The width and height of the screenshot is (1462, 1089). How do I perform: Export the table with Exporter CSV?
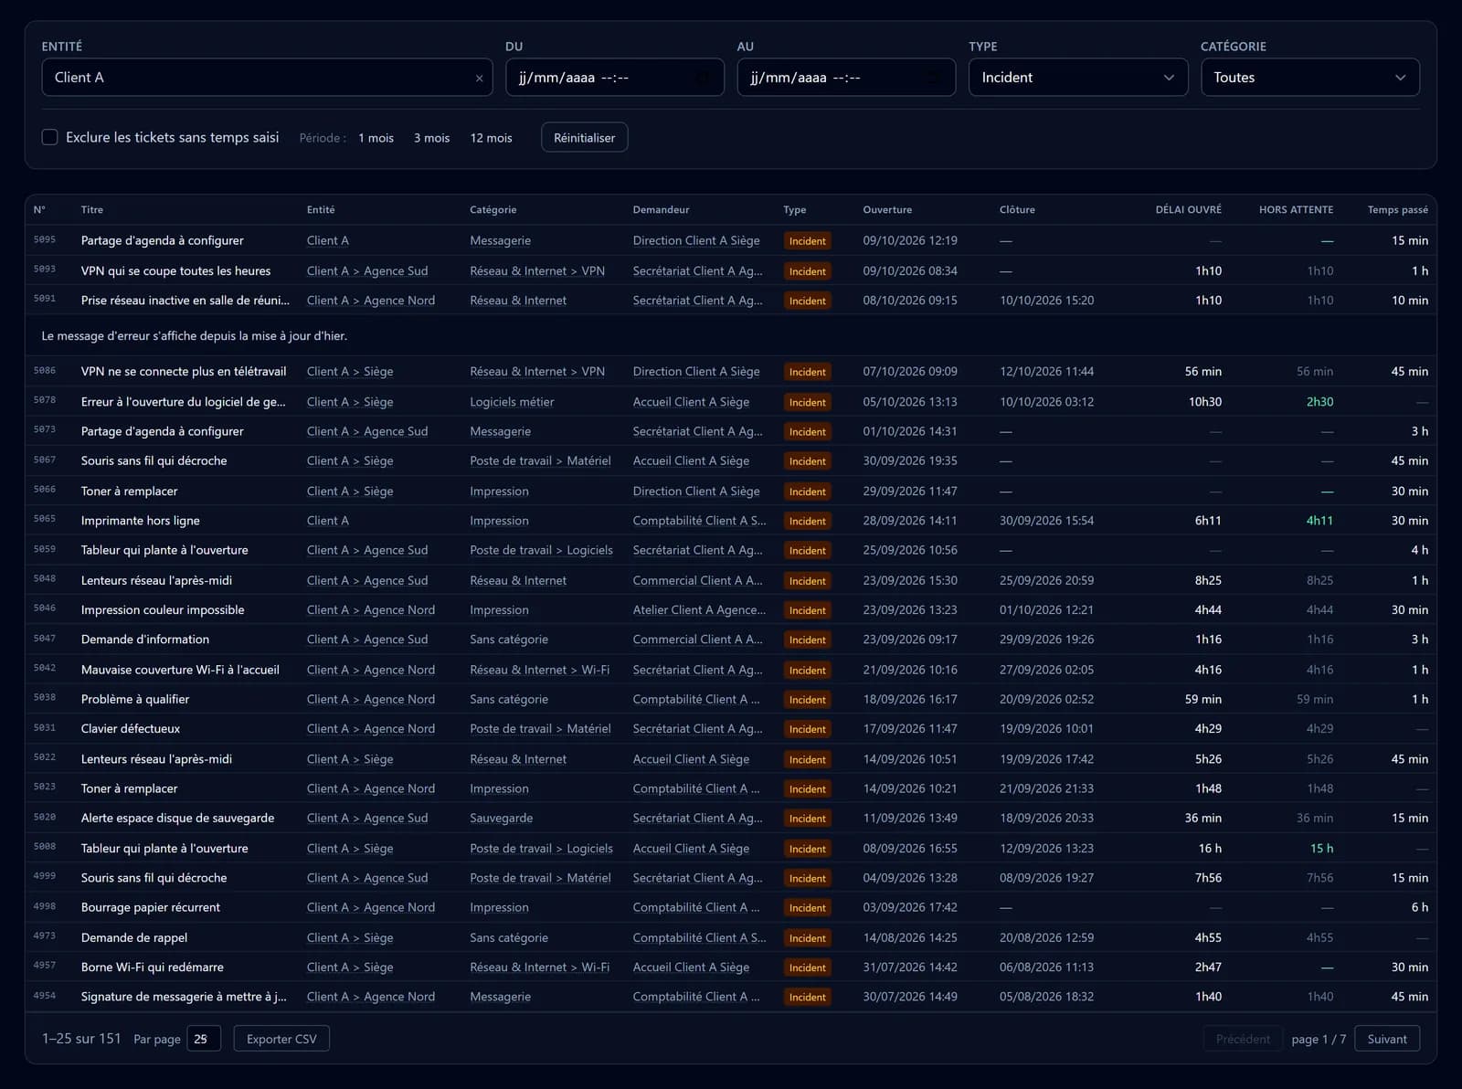tap(281, 1039)
